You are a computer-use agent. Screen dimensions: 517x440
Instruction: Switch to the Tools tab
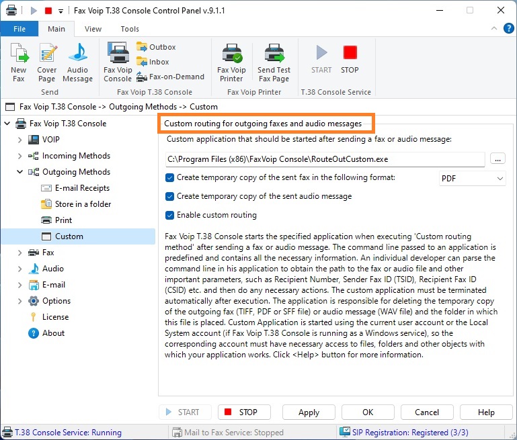pyautogui.click(x=130, y=29)
